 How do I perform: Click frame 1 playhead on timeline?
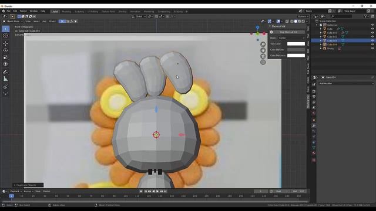tap(11, 196)
